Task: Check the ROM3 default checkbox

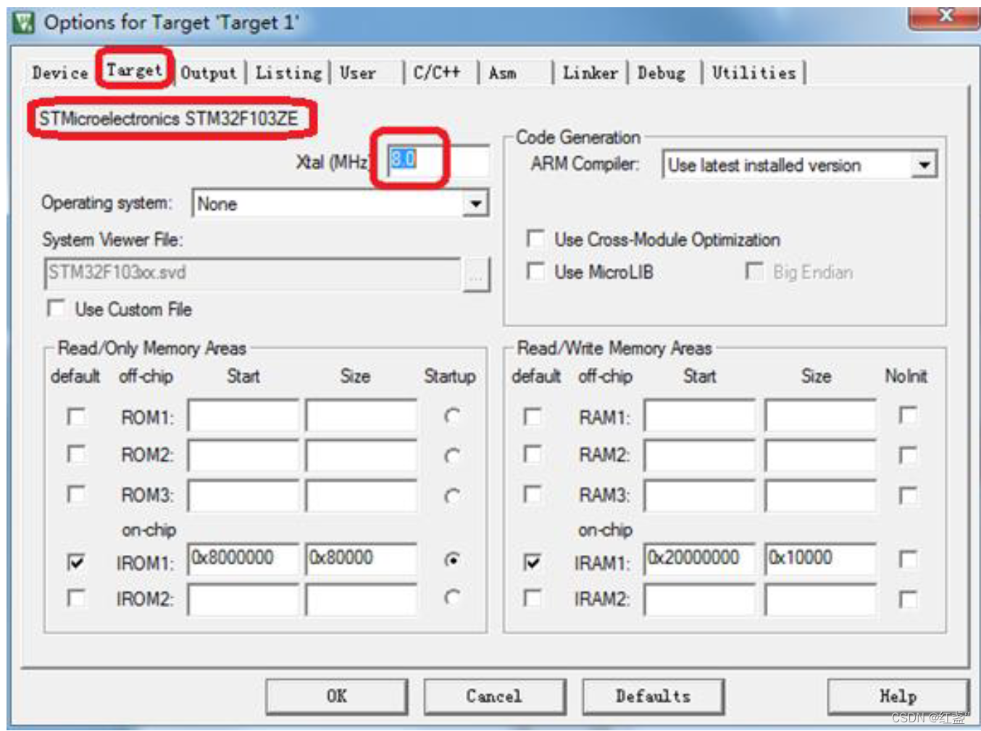Action: (x=75, y=494)
